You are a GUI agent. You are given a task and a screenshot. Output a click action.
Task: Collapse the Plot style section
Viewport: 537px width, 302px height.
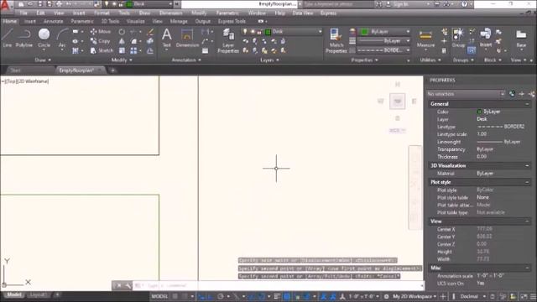(x=527, y=182)
